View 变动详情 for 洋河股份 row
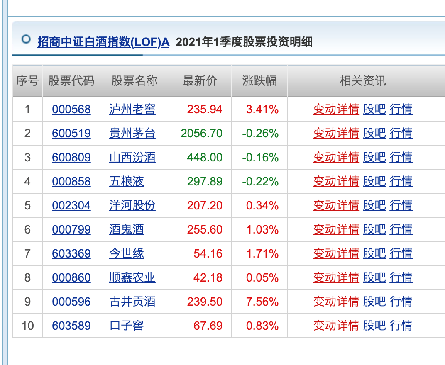The image size is (445, 365). 336,206
